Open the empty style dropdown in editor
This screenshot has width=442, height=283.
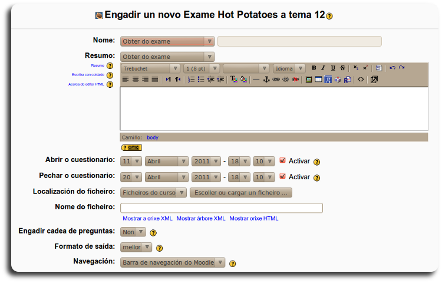246,68
